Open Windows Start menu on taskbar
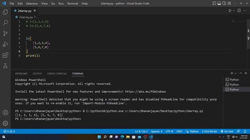250x140 pixels. (x=99, y=137)
